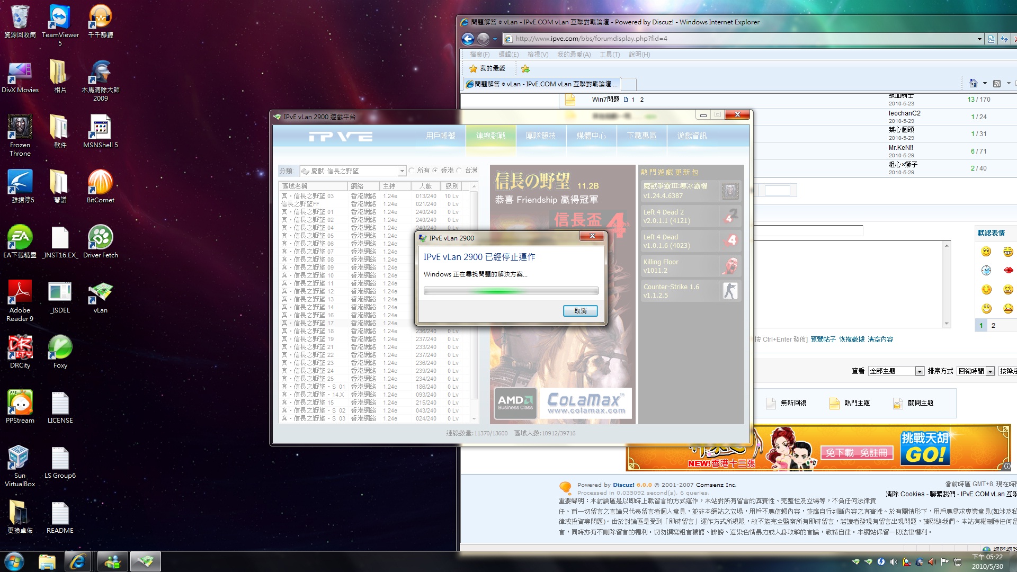Viewport: 1017px width, 572px height.
Task: Select the 台灣 region radio button
Action: point(459,171)
